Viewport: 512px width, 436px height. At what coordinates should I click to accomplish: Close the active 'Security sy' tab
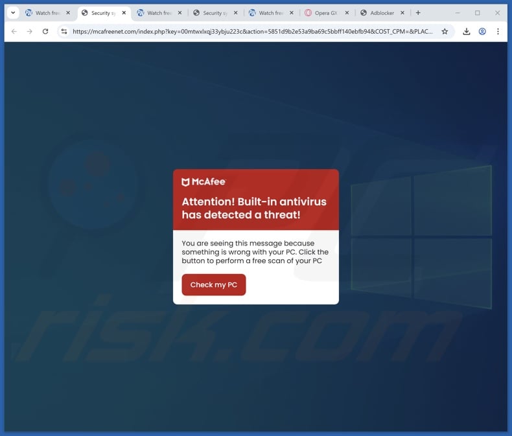point(124,13)
